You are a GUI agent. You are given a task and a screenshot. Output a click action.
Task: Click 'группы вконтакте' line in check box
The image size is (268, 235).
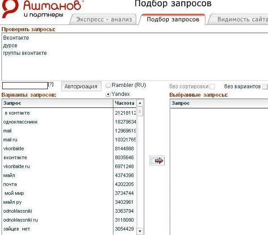click(25, 53)
